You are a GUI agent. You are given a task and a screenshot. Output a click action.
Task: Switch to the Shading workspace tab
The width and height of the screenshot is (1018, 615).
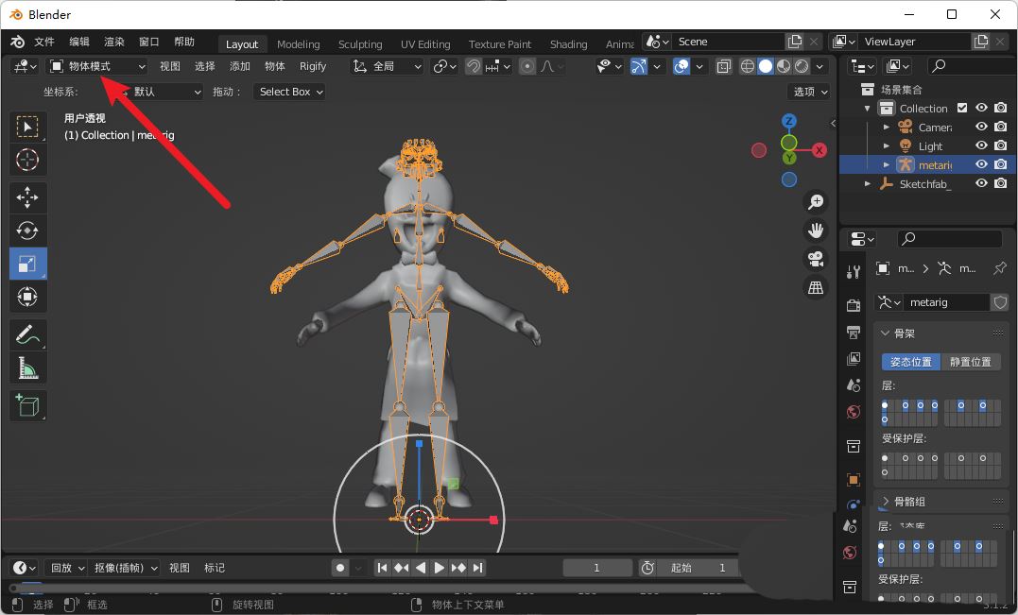point(568,43)
